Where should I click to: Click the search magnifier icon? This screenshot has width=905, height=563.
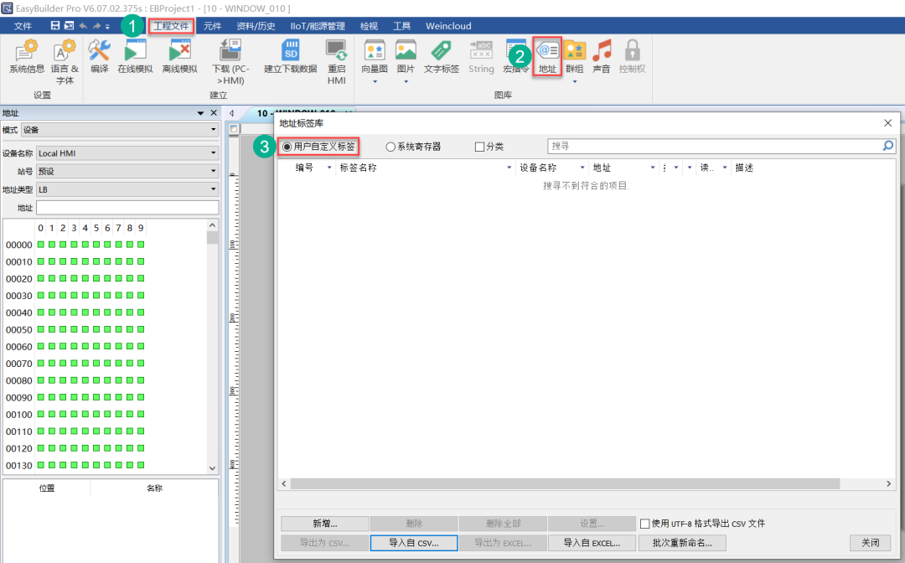point(888,146)
